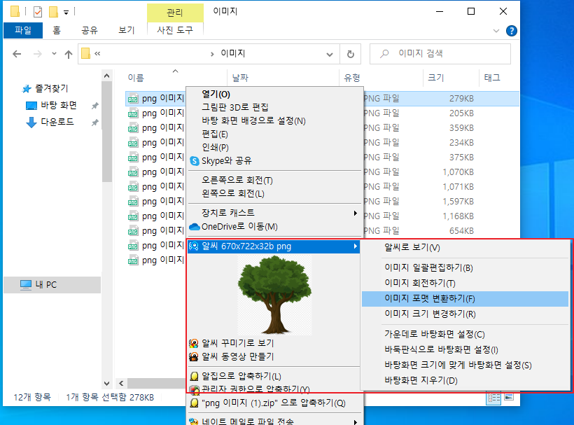
Task: Choose 이미지 포맷 변환하기 in the ALSee submenu
Action: click(434, 300)
